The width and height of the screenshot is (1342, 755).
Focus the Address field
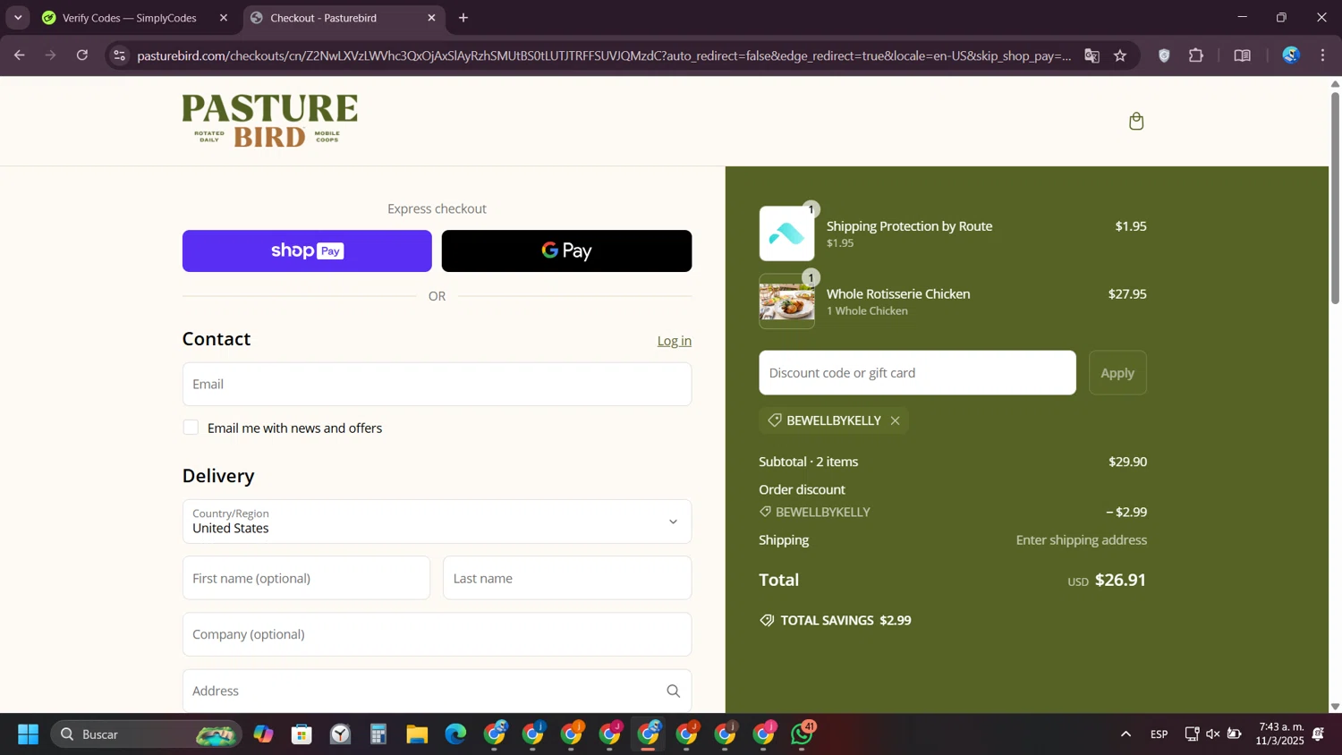click(437, 691)
